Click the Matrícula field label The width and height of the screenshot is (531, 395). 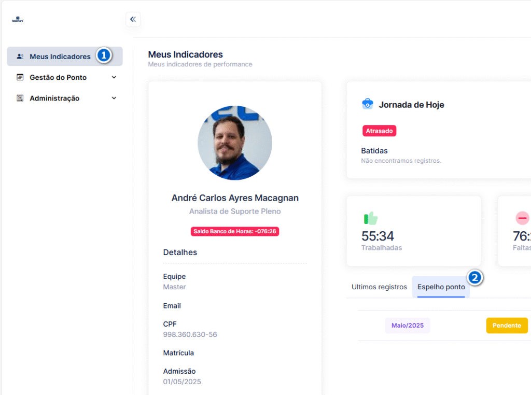coord(178,353)
